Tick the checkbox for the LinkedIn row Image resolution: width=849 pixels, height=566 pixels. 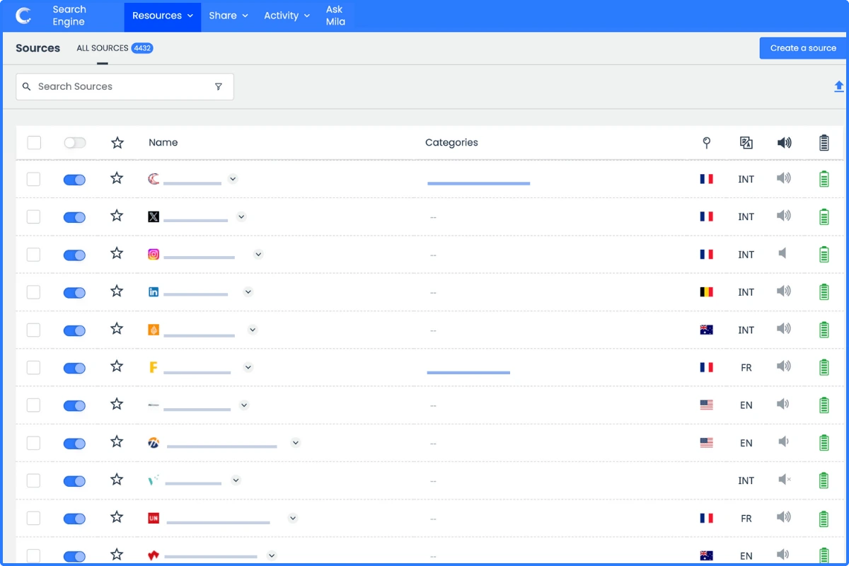[34, 292]
